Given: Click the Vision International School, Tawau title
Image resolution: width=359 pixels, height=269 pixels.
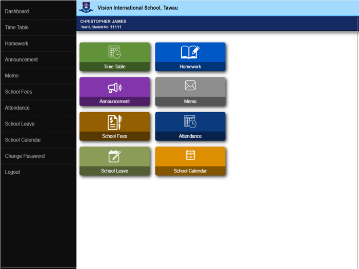Looking at the screenshot, I should (x=137, y=8).
